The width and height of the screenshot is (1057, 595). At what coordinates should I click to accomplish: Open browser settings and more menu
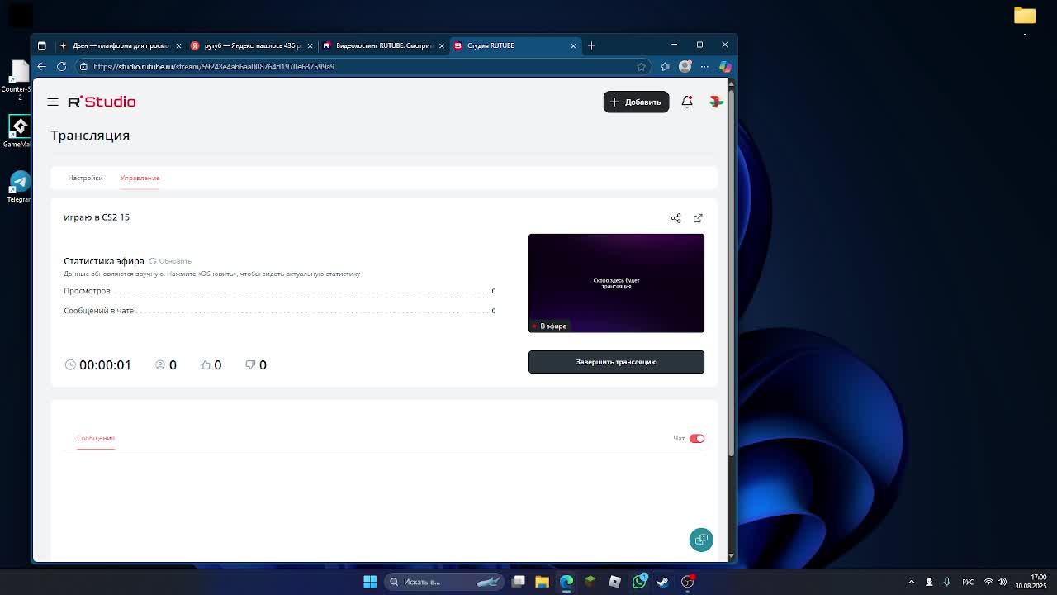coord(704,66)
